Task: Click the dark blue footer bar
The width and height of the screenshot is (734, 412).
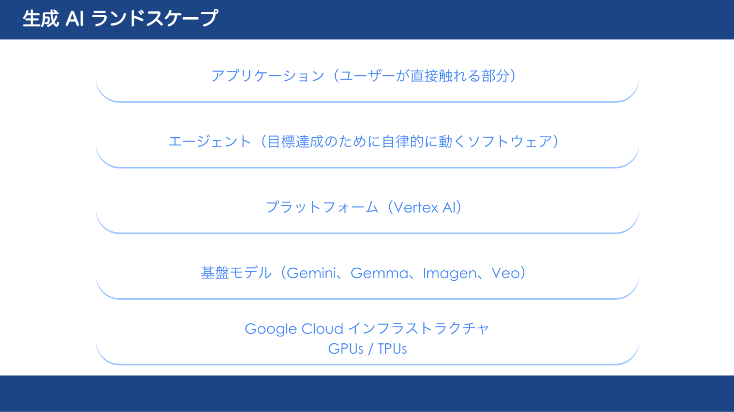Action: click(367, 393)
